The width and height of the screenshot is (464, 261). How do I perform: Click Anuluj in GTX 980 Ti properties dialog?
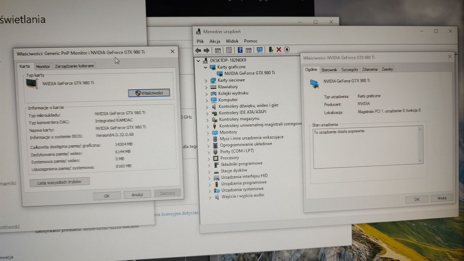442,198
